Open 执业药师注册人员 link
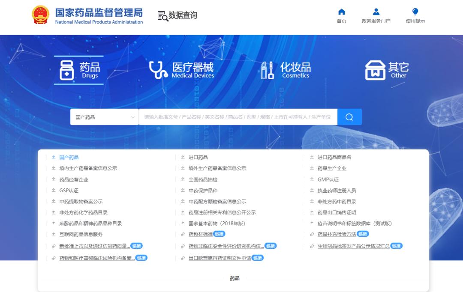This screenshot has height=292, width=463. pyautogui.click(x=337, y=191)
